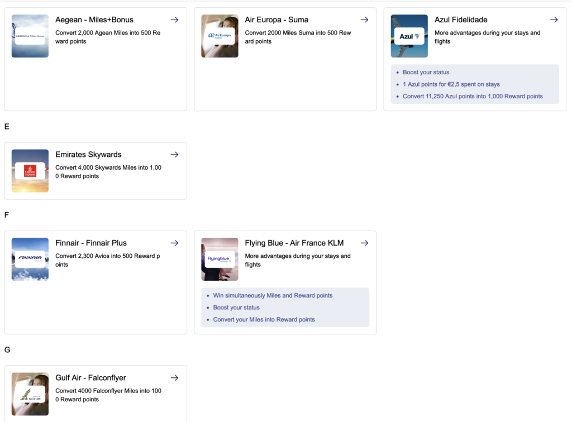The image size is (572, 422).
Task: Open Flying Blue - Air France KLM title
Action: (294, 243)
